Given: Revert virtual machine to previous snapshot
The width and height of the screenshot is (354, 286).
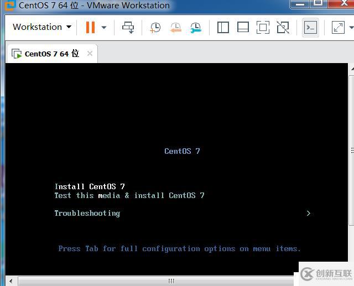Looking at the screenshot, I should (175, 28).
